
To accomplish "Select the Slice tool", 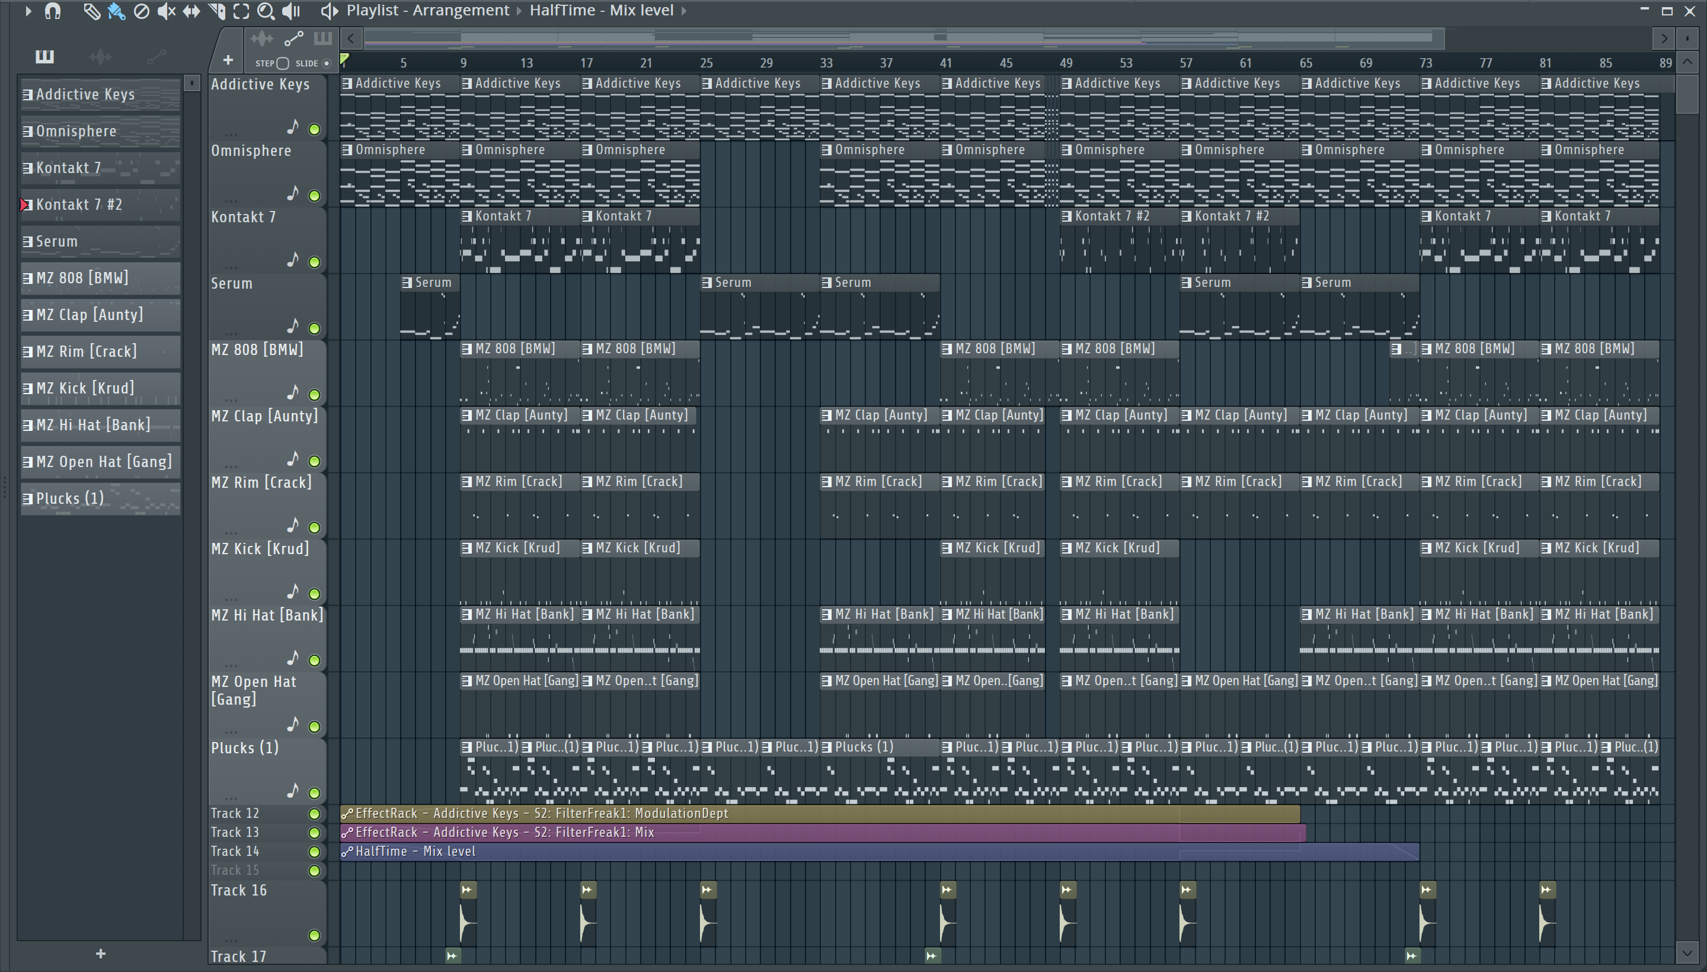I will 216,11.
